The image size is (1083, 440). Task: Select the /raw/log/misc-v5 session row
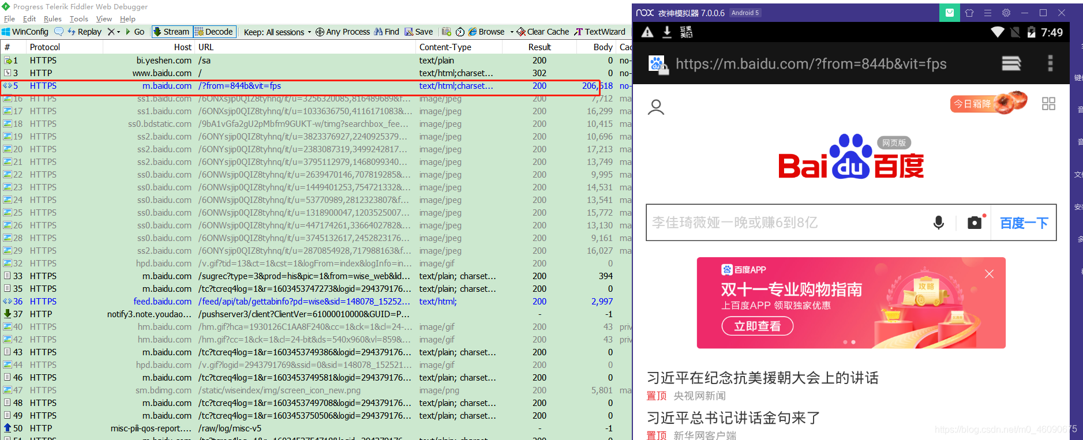pos(316,428)
